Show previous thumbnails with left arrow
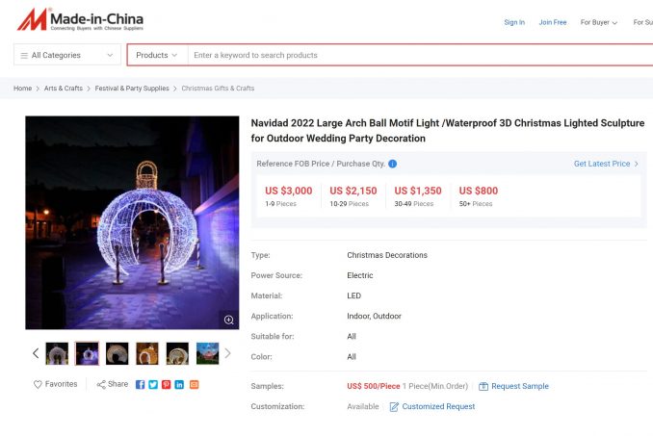The width and height of the screenshot is (653, 436). tap(36, 353)
